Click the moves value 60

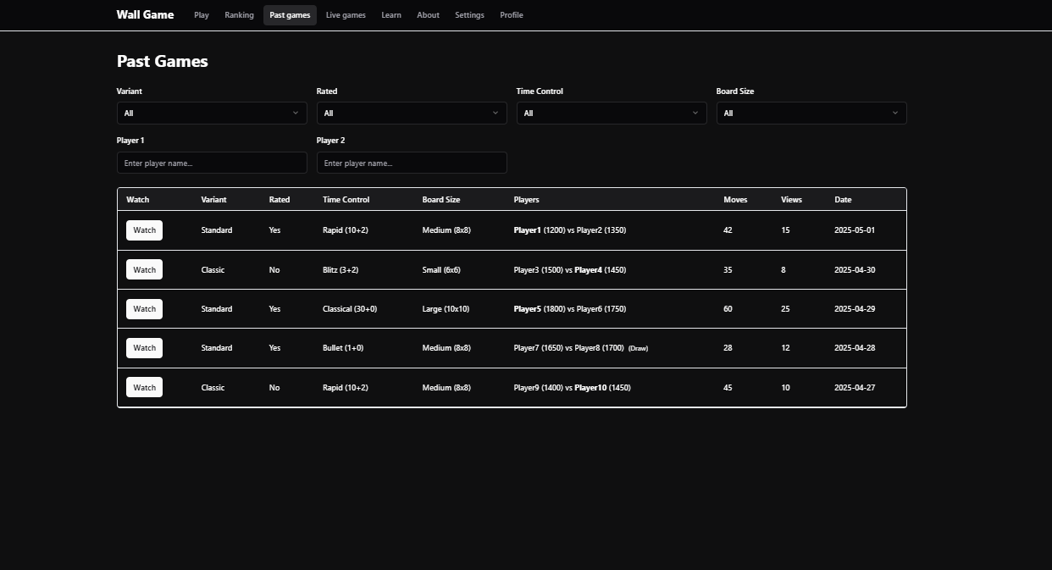728,309
